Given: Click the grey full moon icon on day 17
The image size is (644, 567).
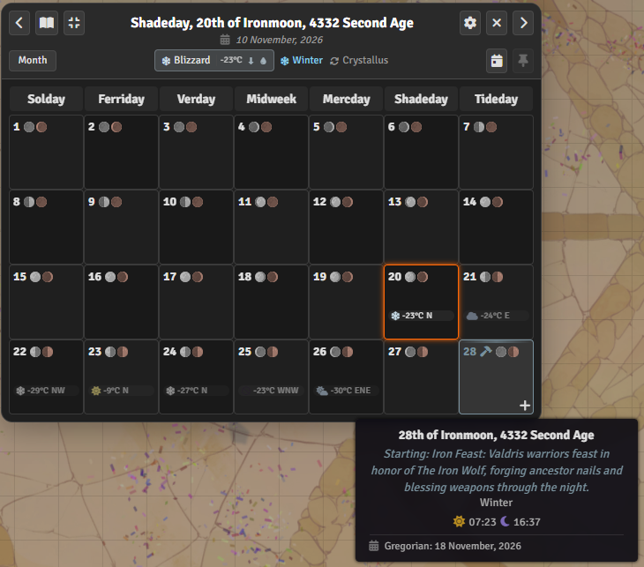Looking at the screenshot, I should 185,277.
